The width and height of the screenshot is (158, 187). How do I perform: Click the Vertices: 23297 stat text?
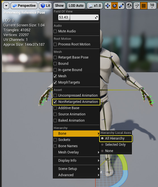coord(16,35)
